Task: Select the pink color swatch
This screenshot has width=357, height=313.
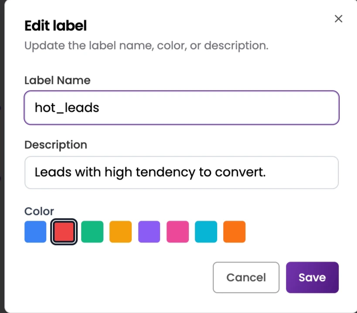Action: pyautogui.click(x=177, y=232)
